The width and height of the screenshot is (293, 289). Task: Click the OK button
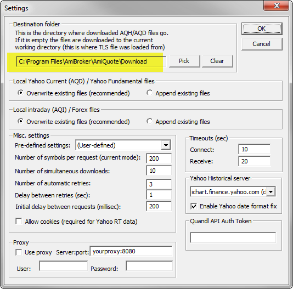click(x=262, y=29)
